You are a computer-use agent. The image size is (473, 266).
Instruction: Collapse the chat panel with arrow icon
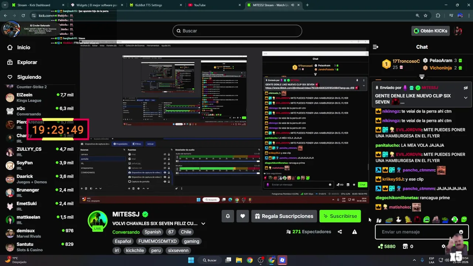click(x=375, y=47)
